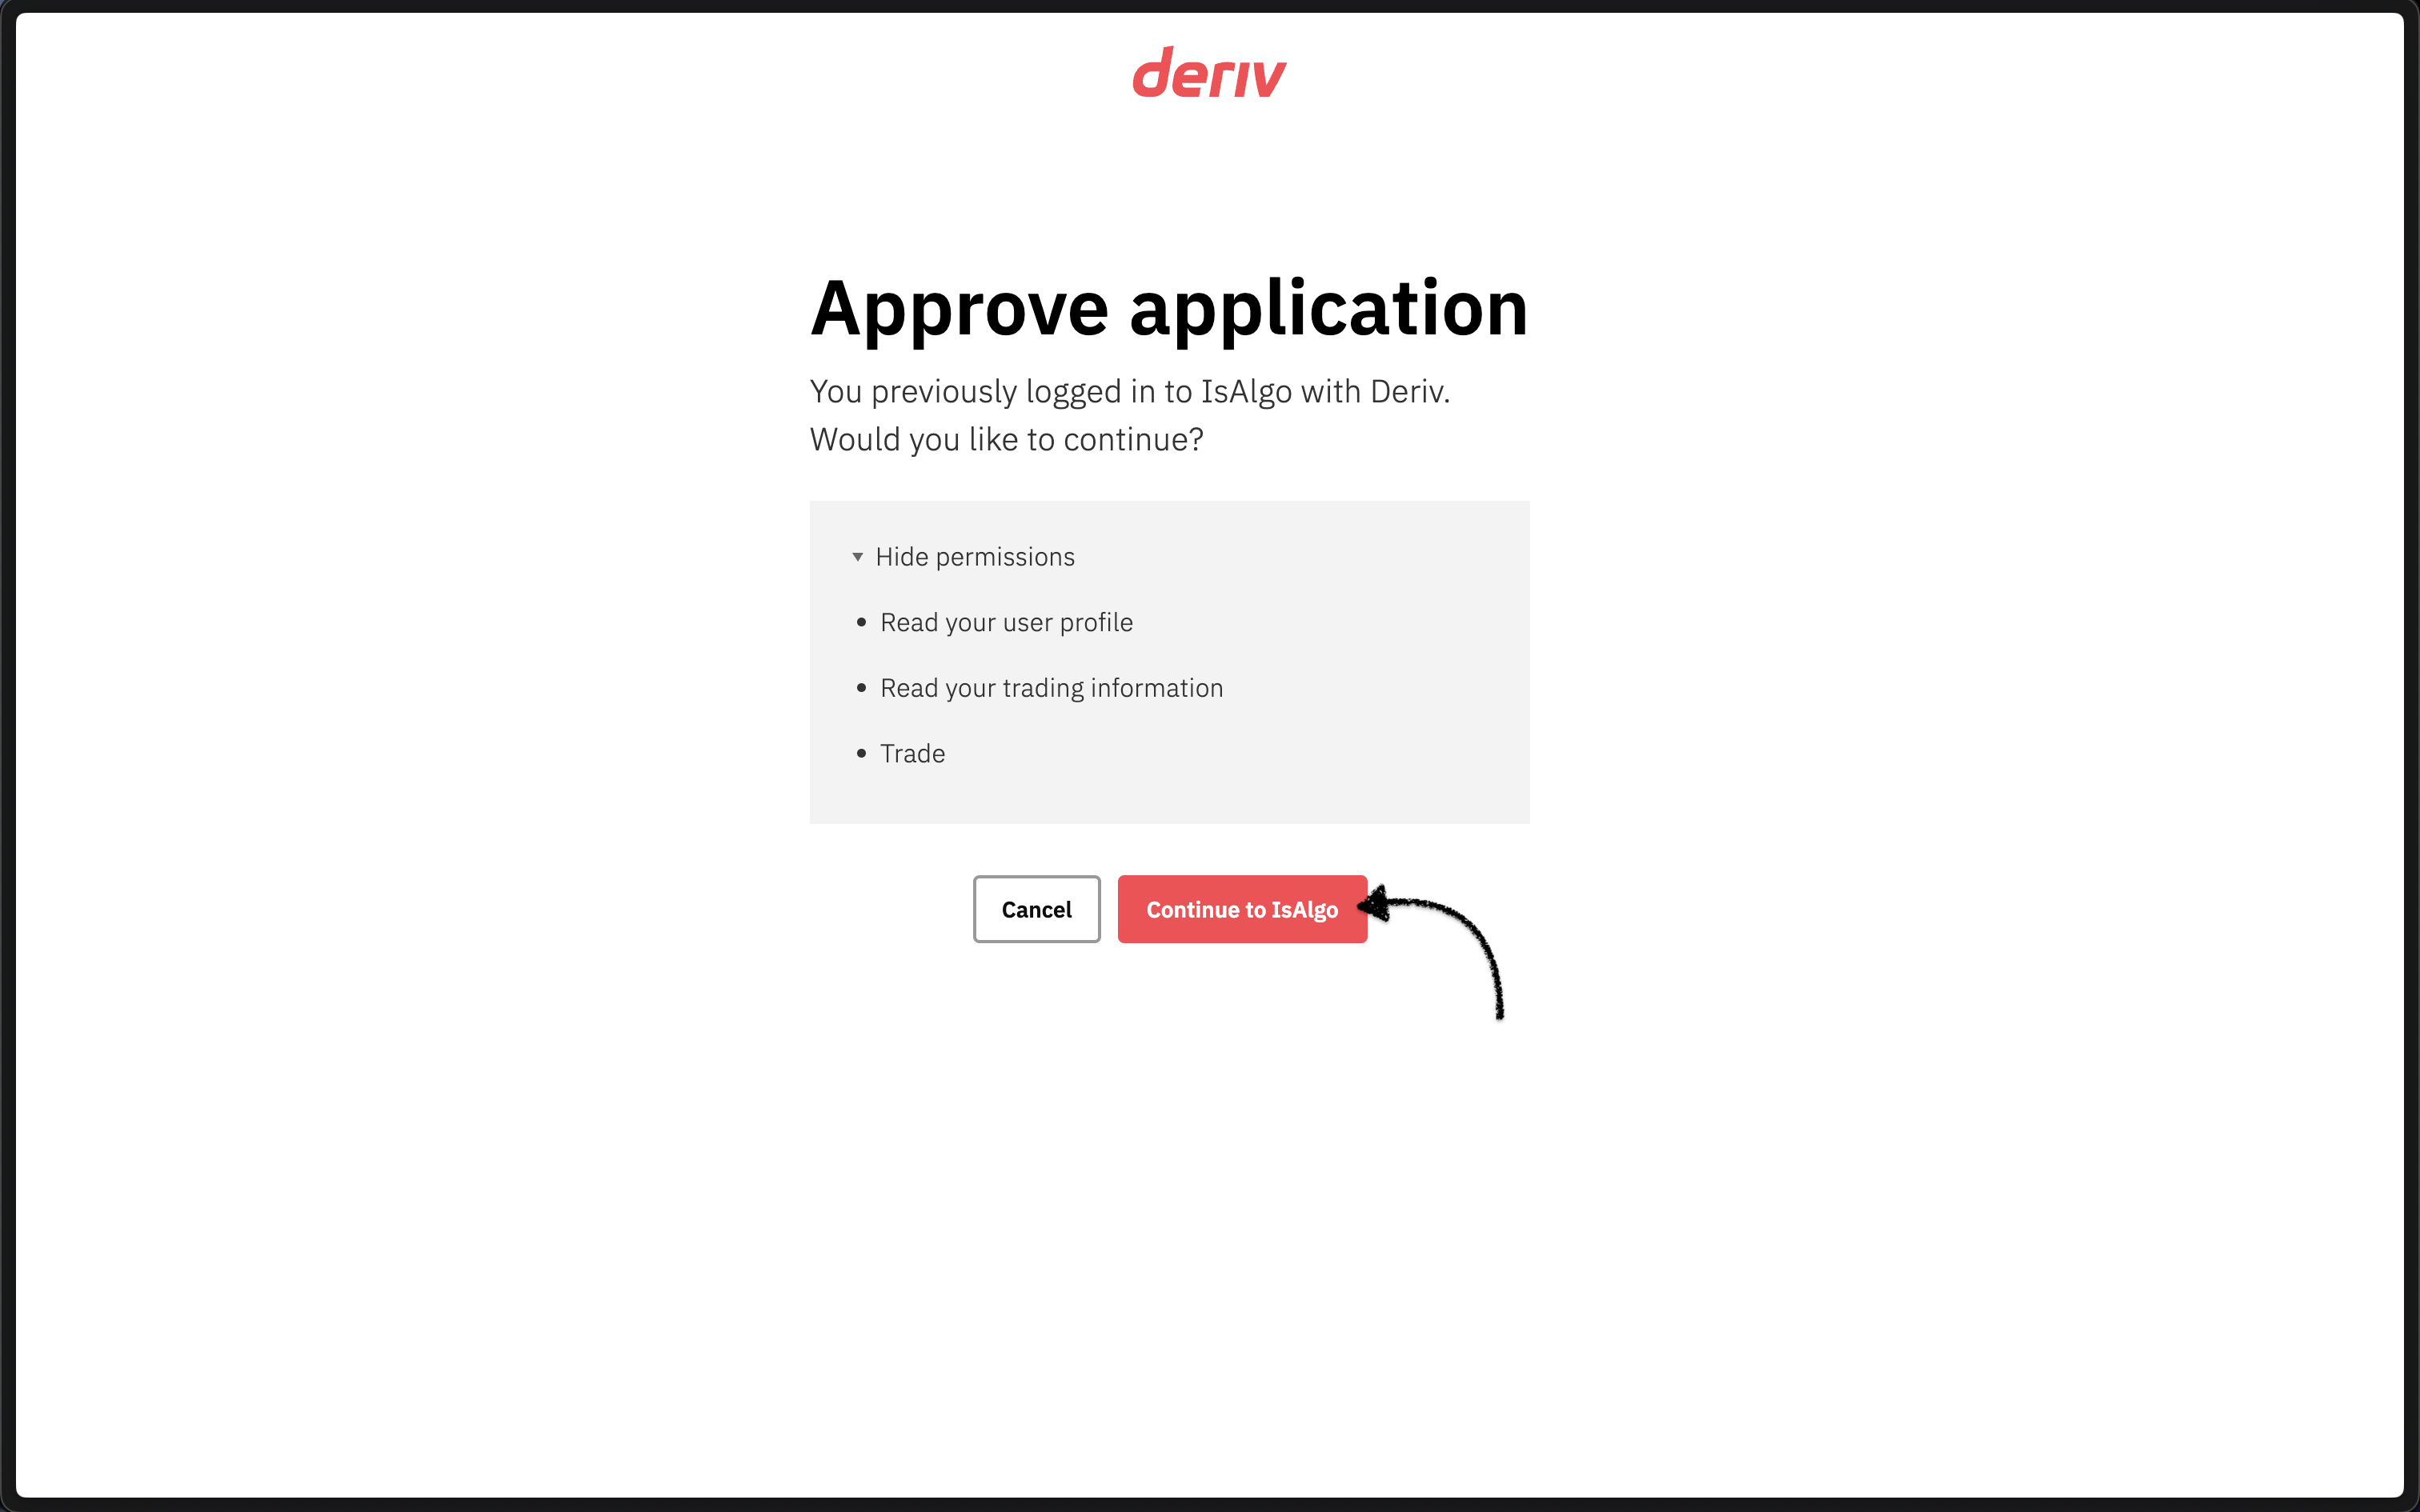Screen dimensions: 2420x1512
Task: Expand the Hide permissions section
Action: 975,557
